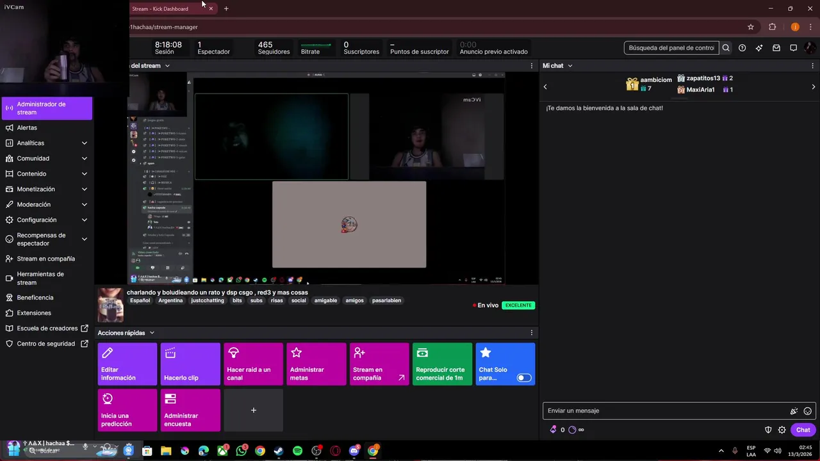Expand the Configuración sidebar section

pyautogui.click(x=84, y=220)
